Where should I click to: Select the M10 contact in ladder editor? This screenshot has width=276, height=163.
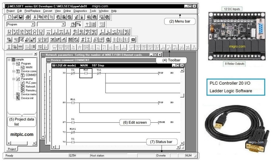tap(85, 73)
